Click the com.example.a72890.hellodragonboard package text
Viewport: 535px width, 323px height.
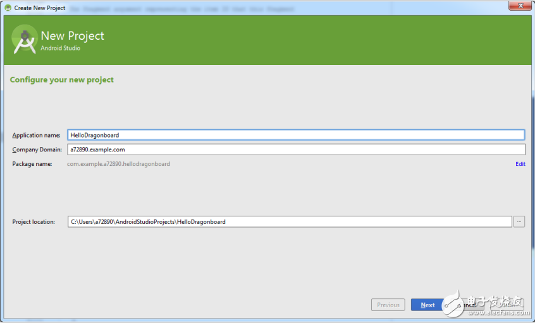click(x=118, y=164)
